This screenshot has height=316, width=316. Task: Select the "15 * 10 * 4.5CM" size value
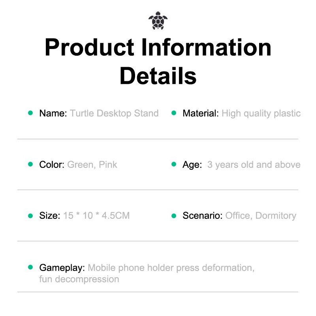(96, 216)
